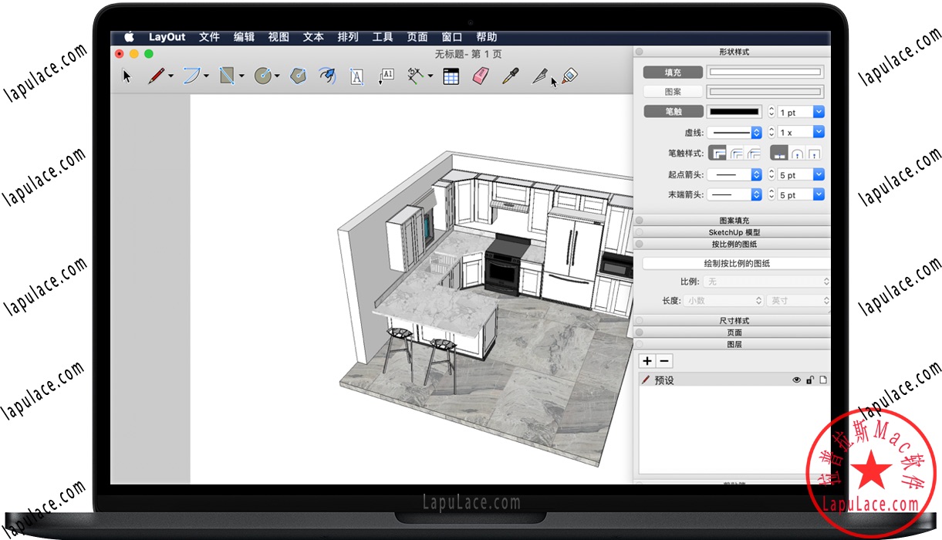Select the Circle tool
942x540 pixels.
click(262, 76)
